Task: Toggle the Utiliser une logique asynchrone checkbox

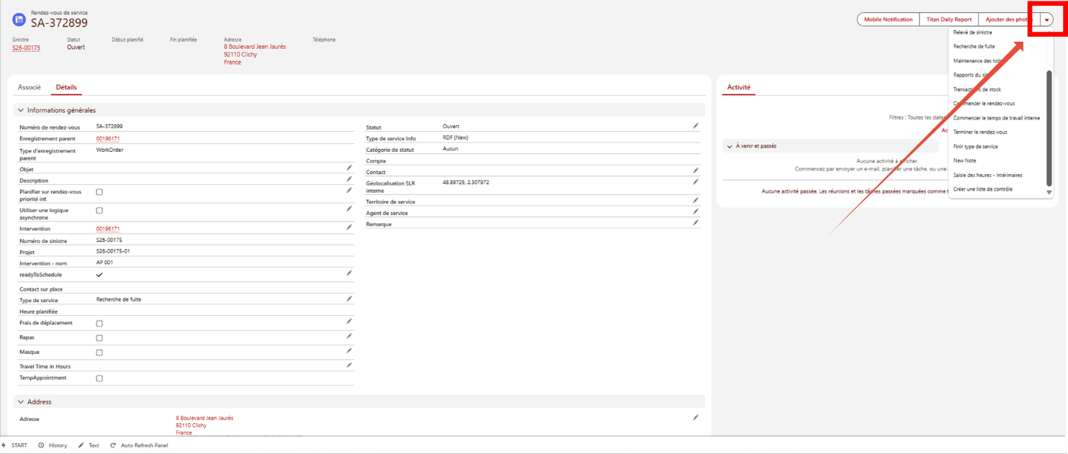Action: pyautogui.click(x=99, y=210)
